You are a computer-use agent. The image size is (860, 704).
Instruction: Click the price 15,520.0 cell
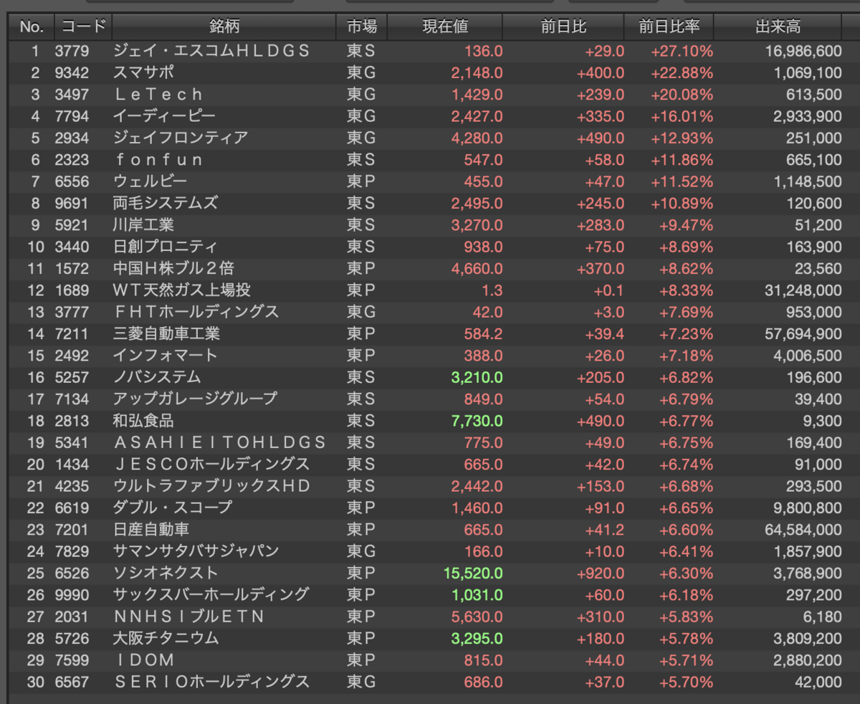[x=474, y=573]
